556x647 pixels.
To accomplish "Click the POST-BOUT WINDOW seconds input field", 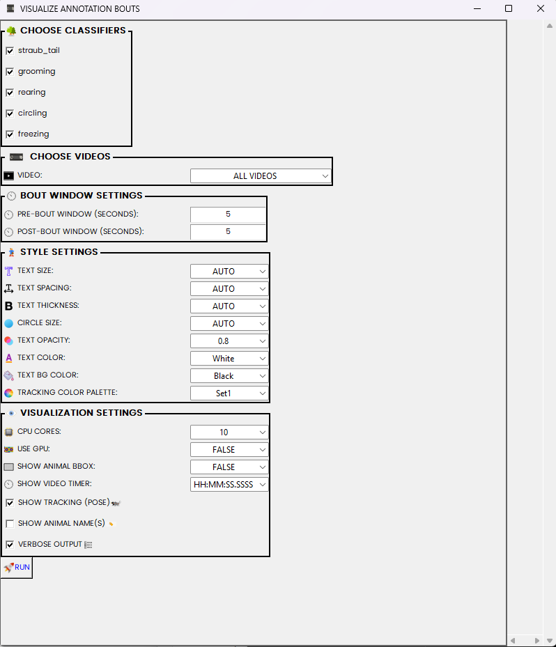I will click(228, 232).
